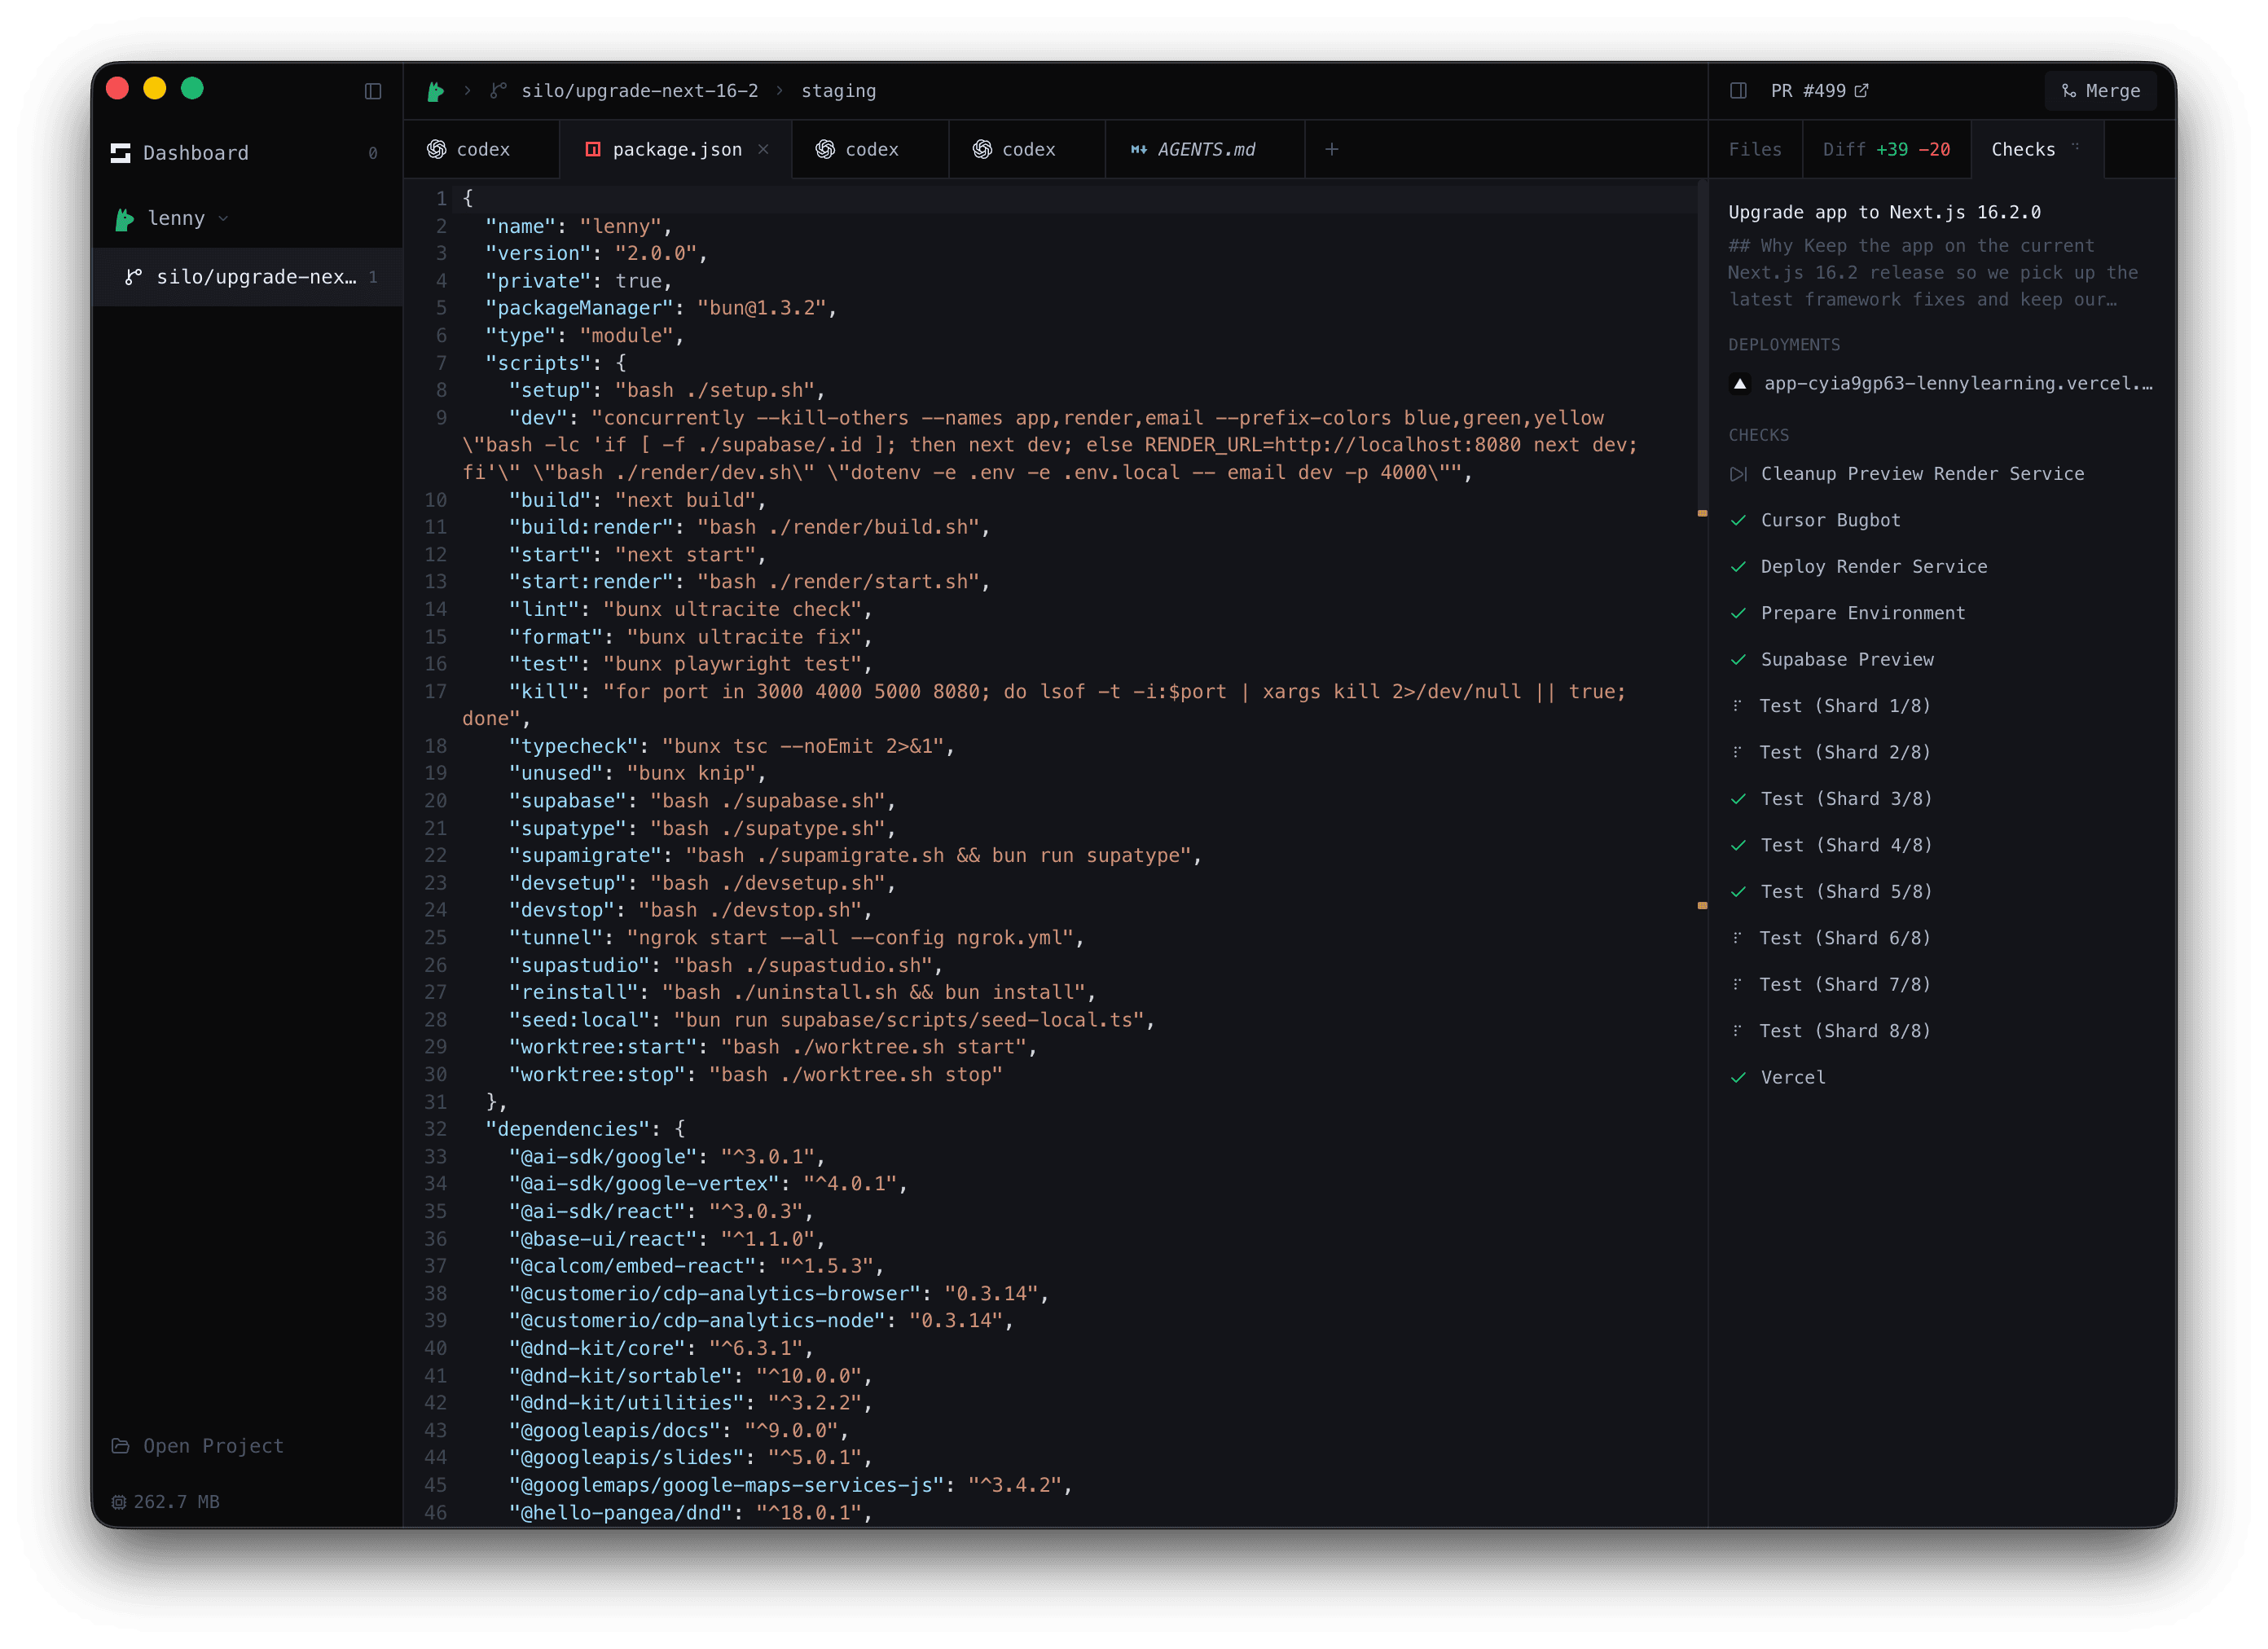Click the branch icon beside silo/upgrade-next-16-2
The height and width of the screenshot is (1649, 2268).
[x=498, y=90]
